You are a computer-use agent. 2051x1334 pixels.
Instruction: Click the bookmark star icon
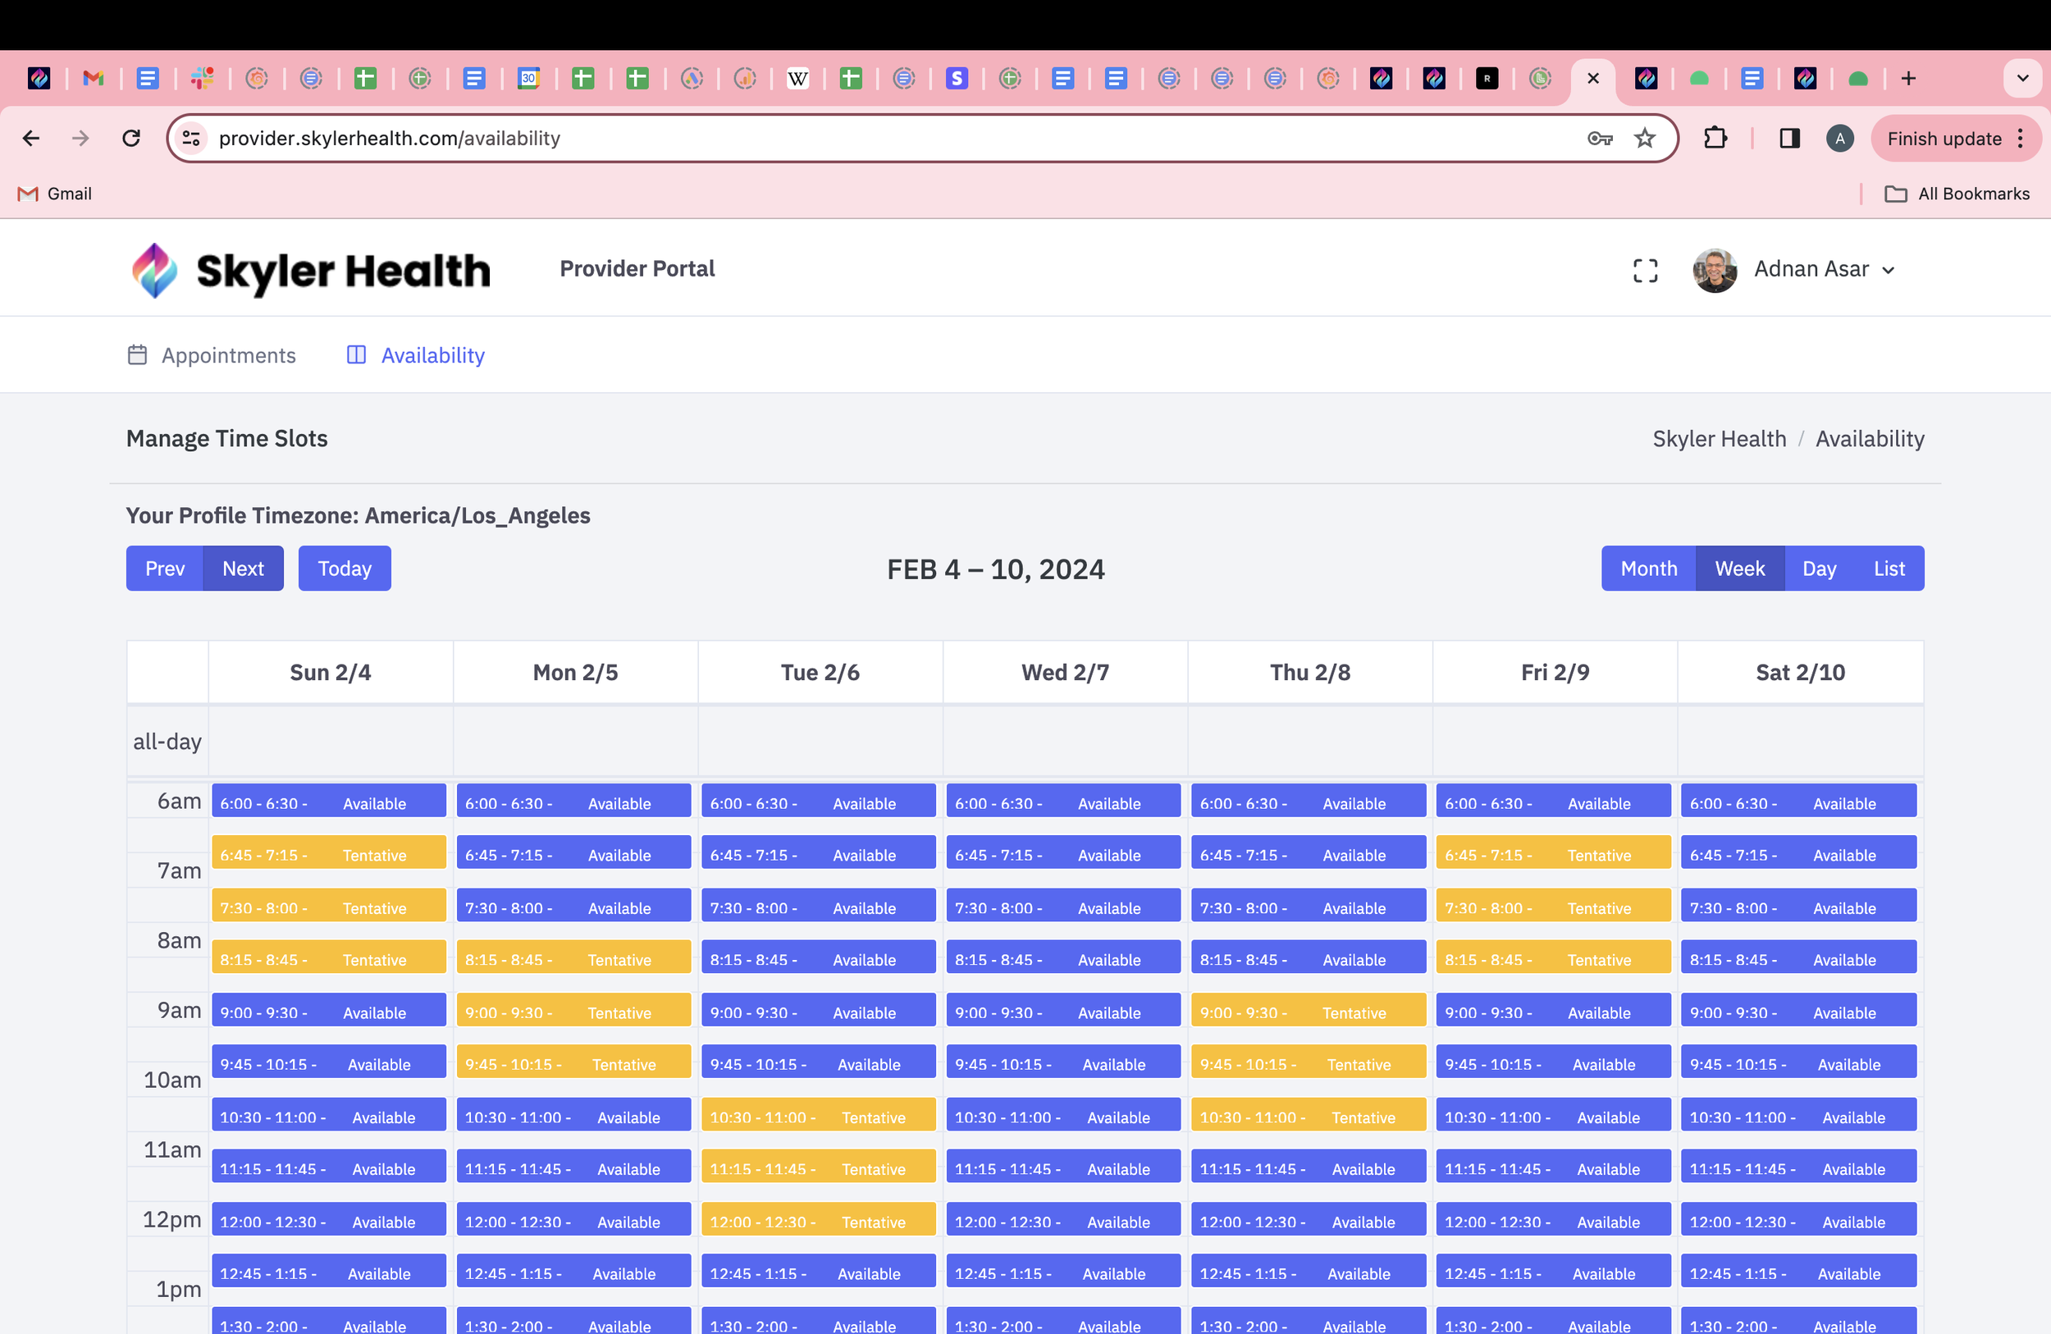point(1645,138)
